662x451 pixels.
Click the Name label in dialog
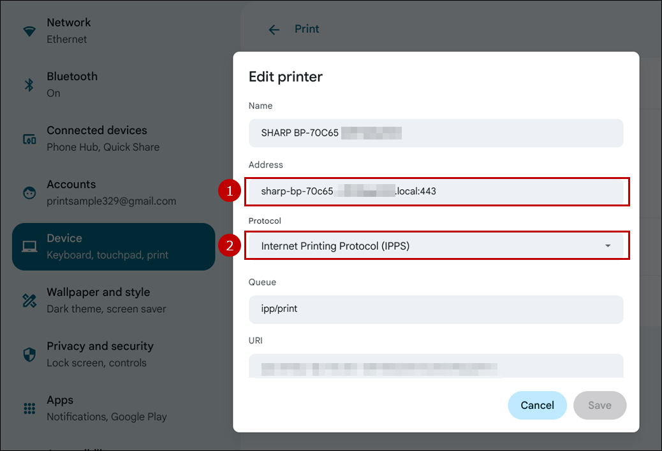pyautogui.click(x=260, y=106)
